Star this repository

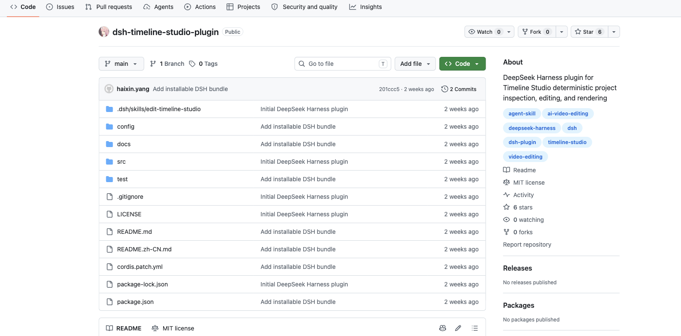[x=589, y=32]
